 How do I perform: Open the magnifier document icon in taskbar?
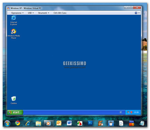[121, 123]
